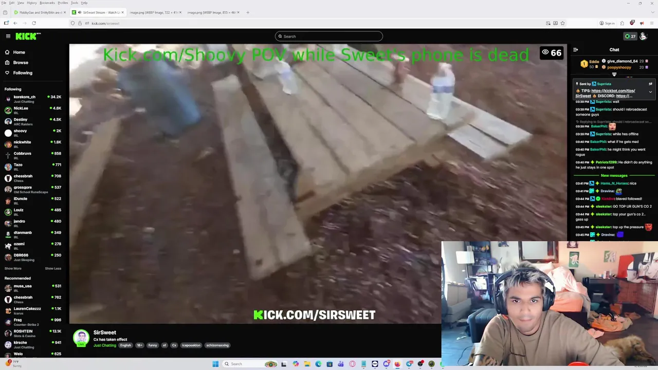Open the 27 Kicks balance button

(x=630, y=36)
